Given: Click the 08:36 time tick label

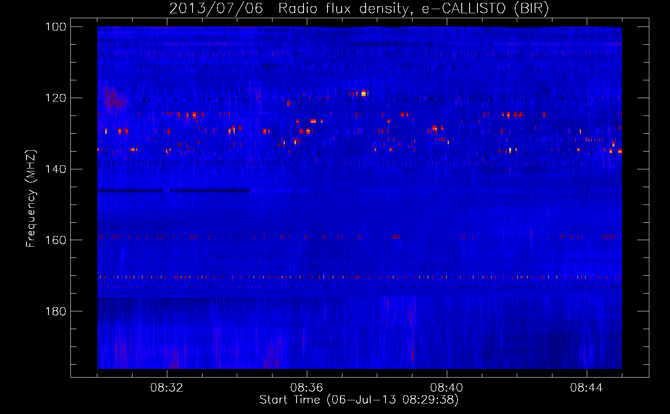Looking at the screenshot, I should 306,388.
